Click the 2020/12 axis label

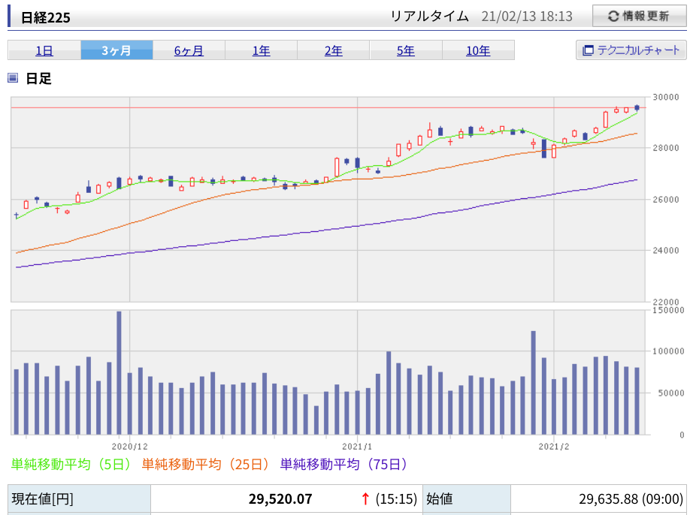pyautogui.click(x=129, y=447)
